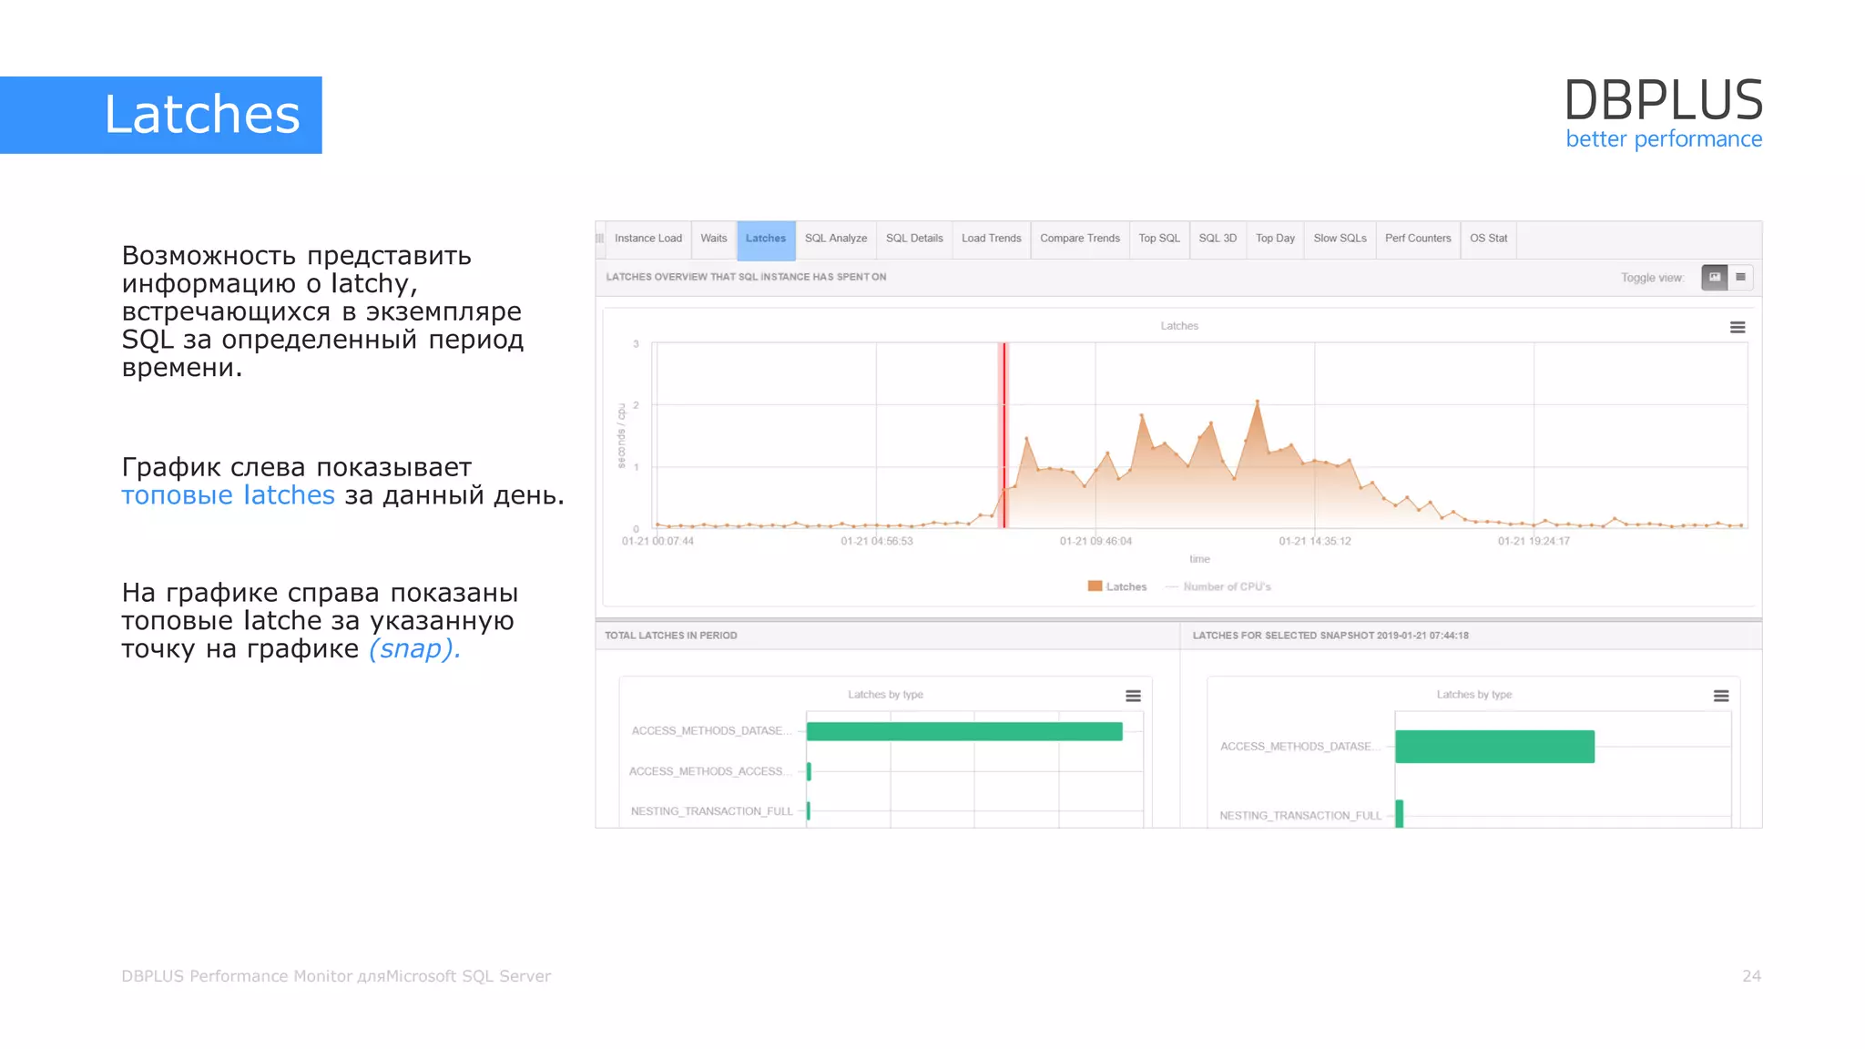Go to the OS Stat tab
The height and width of the screenshot is (1049, 1865).
pyautogui.click(x=1489, y=239)
